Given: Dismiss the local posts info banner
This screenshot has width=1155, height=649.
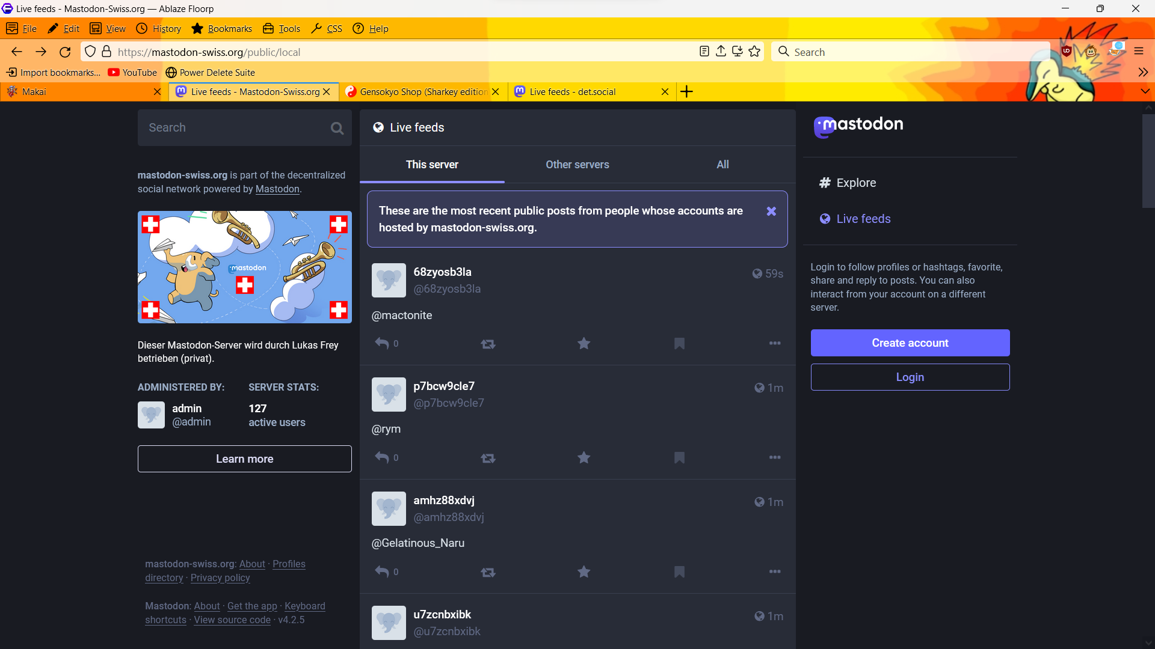Looking at the screenshot, I should 771,211.
